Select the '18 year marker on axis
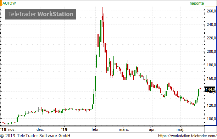Viewport: 217px width, 139px height. [x=4, y=129]
